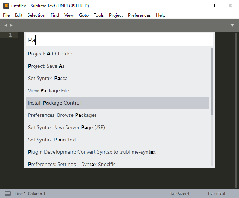The width and height of the screenshot is (239, 198).
Task: Select Preferences: Settings – Syntax Specific
Action: [117, 163]
